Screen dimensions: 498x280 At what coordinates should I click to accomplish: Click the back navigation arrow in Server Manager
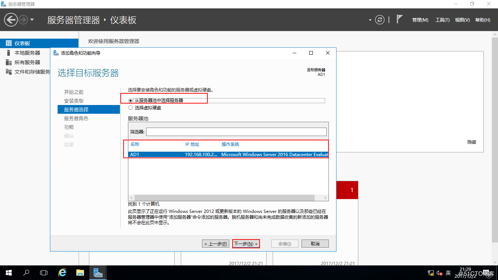pos(11,20)
